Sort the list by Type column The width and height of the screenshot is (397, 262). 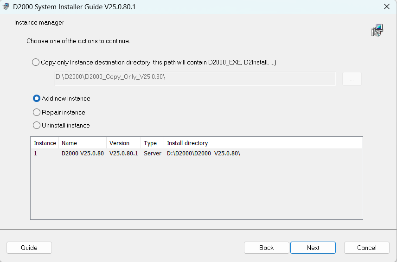coord(152,143)
